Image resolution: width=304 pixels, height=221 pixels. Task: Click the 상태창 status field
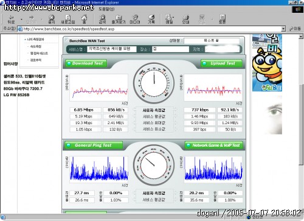click(x=212, y=41)
